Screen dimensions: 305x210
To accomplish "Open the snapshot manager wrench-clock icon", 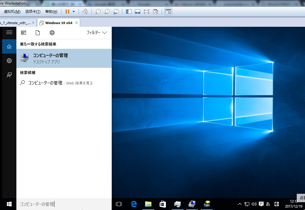I will (x=116, y=12).
